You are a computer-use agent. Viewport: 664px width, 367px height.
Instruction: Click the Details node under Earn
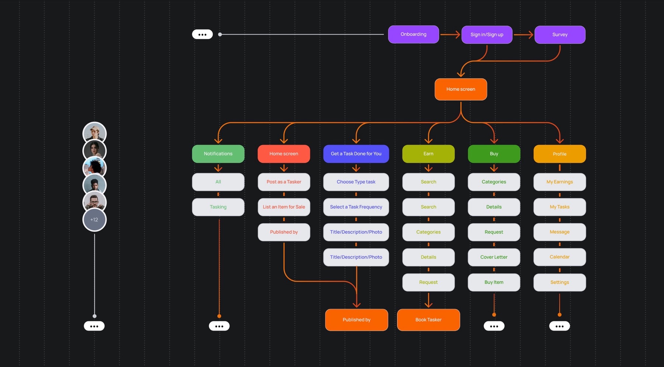pyautogui.click(x=428, y=257)
